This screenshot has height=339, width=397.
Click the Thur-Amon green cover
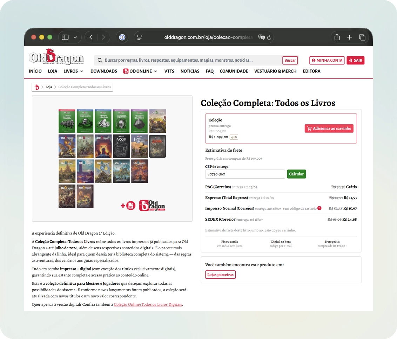(x=85, y=121)
